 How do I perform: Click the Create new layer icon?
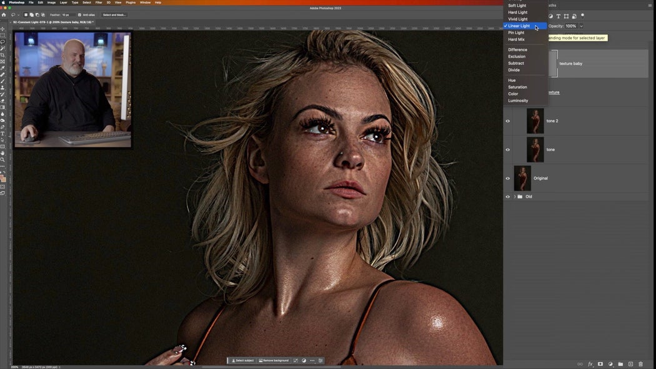[x=631, y=364]
